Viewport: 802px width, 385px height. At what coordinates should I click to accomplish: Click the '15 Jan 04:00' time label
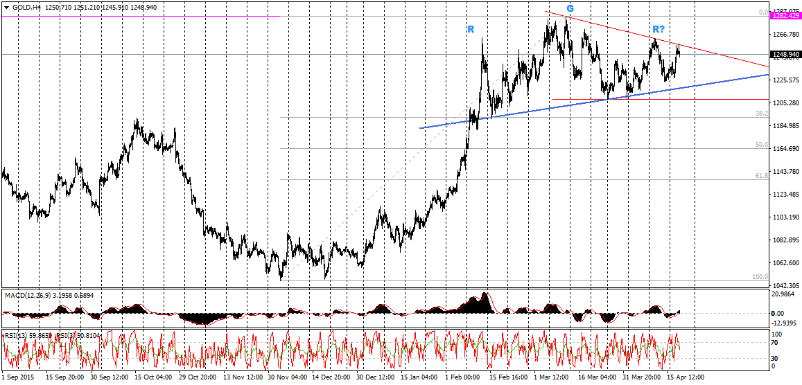tap(421, 377)
